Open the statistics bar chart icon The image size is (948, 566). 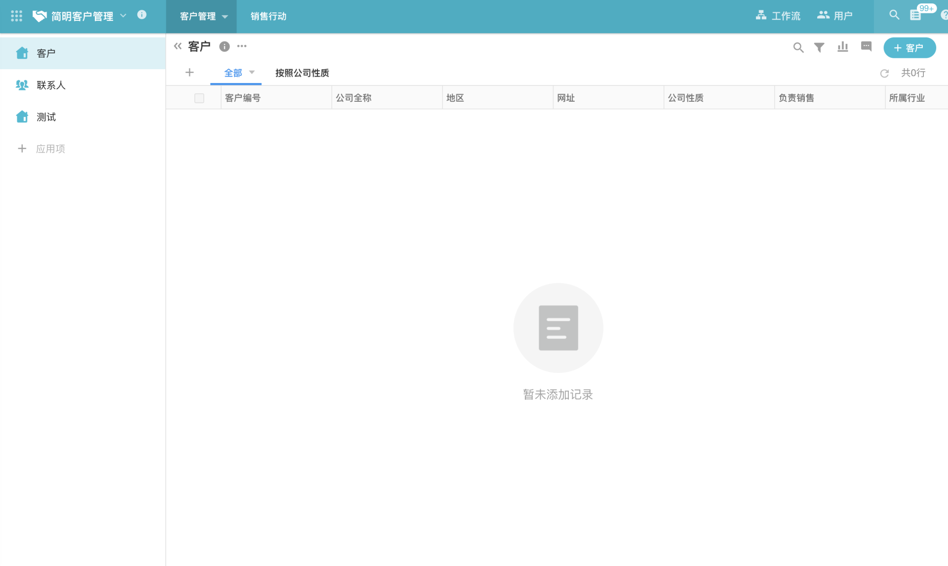pos(843,47)
